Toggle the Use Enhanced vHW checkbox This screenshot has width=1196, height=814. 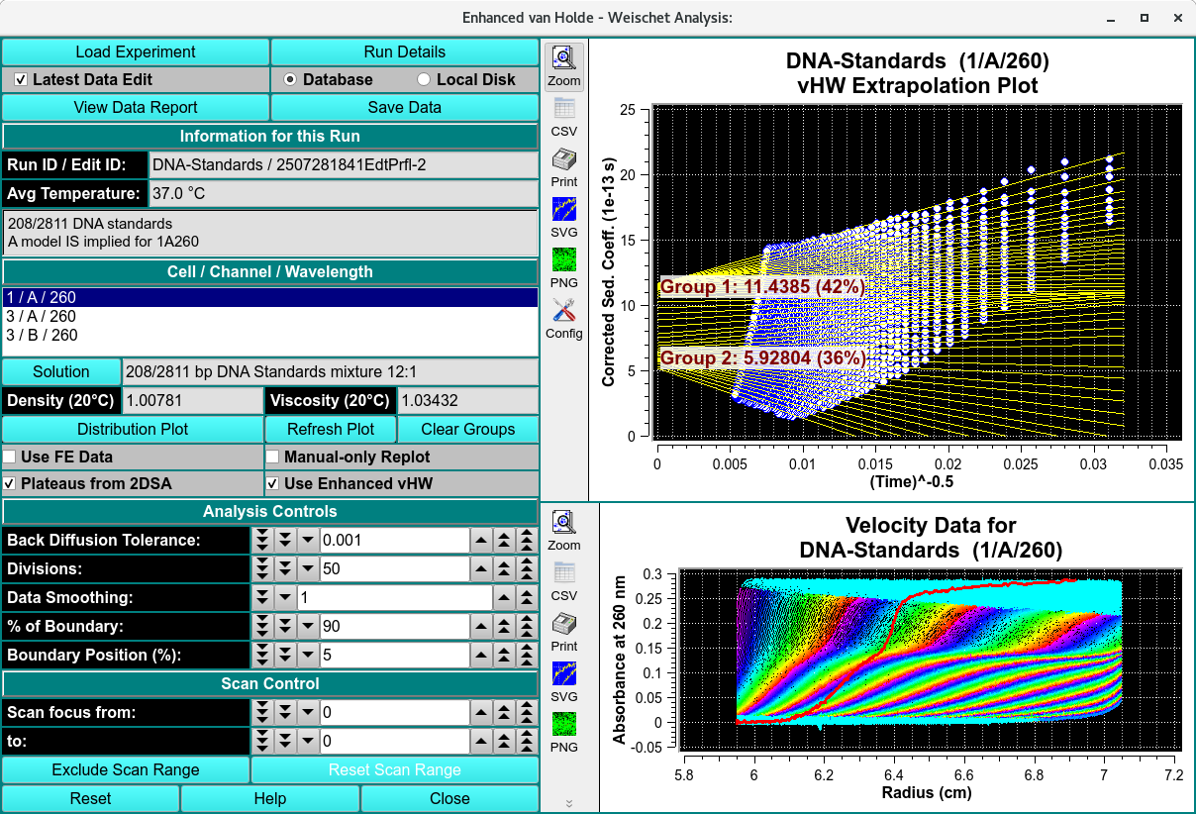(x=273, y=483)
